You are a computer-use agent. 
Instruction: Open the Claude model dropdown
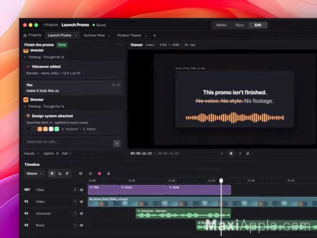pyautogui.click(x=31, y=153)
